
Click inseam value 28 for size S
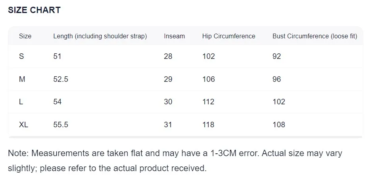(168, 57)
